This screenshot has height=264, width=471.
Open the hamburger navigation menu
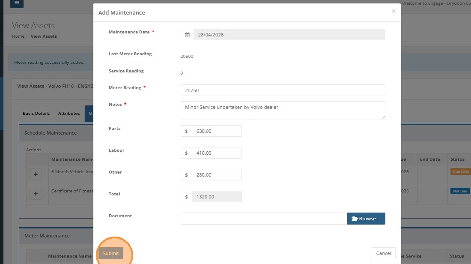17,3
